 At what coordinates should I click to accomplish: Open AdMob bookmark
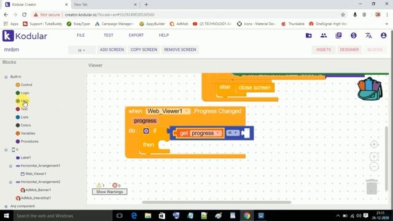pos(179,24)
